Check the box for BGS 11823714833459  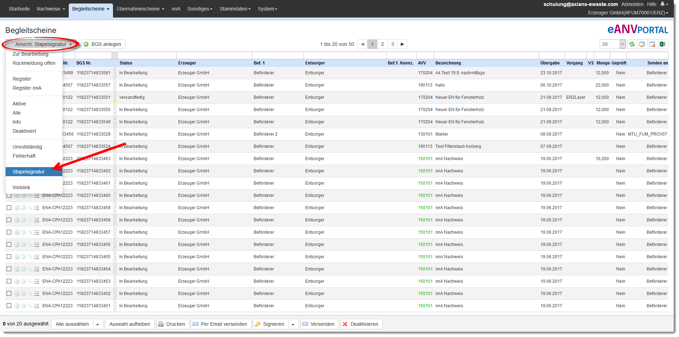pyautogui.click(x=9, y=208)
